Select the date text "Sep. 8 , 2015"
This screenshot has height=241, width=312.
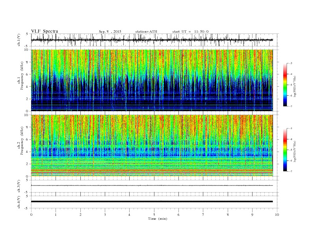point(110,32)
